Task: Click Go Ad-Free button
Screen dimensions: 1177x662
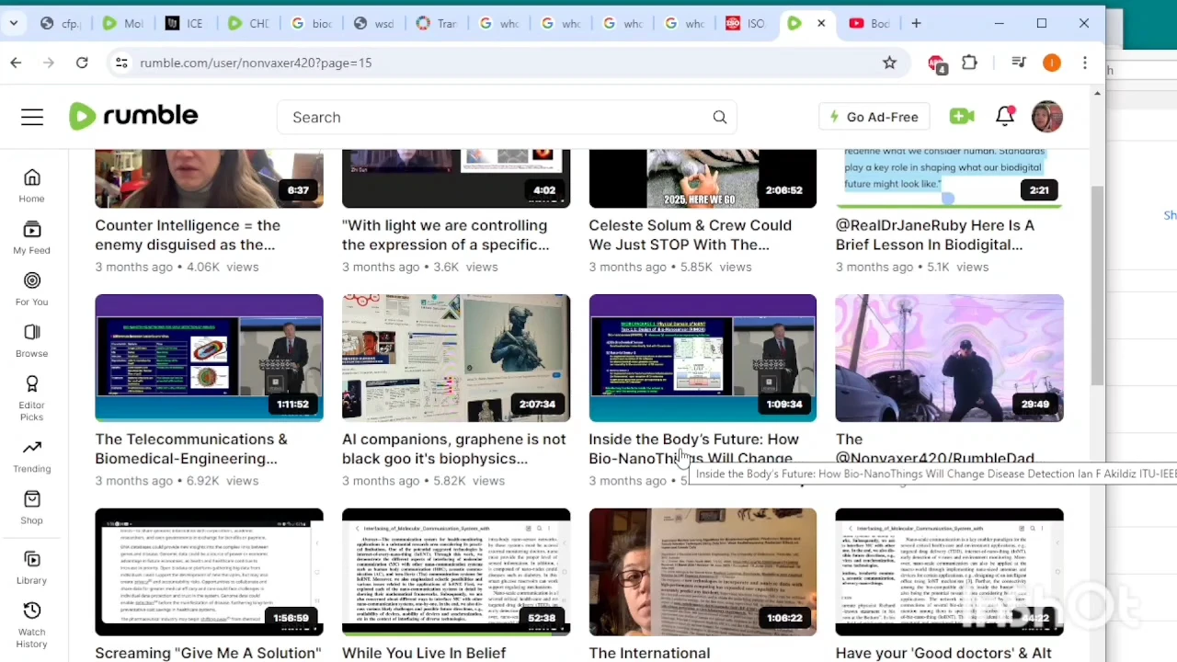Action: coord(874,117)
